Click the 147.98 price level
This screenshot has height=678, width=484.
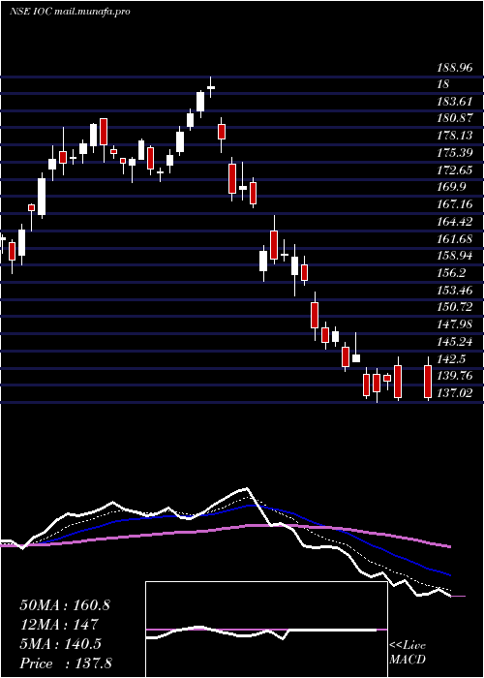pyautogui.click(x=454, y=324)
